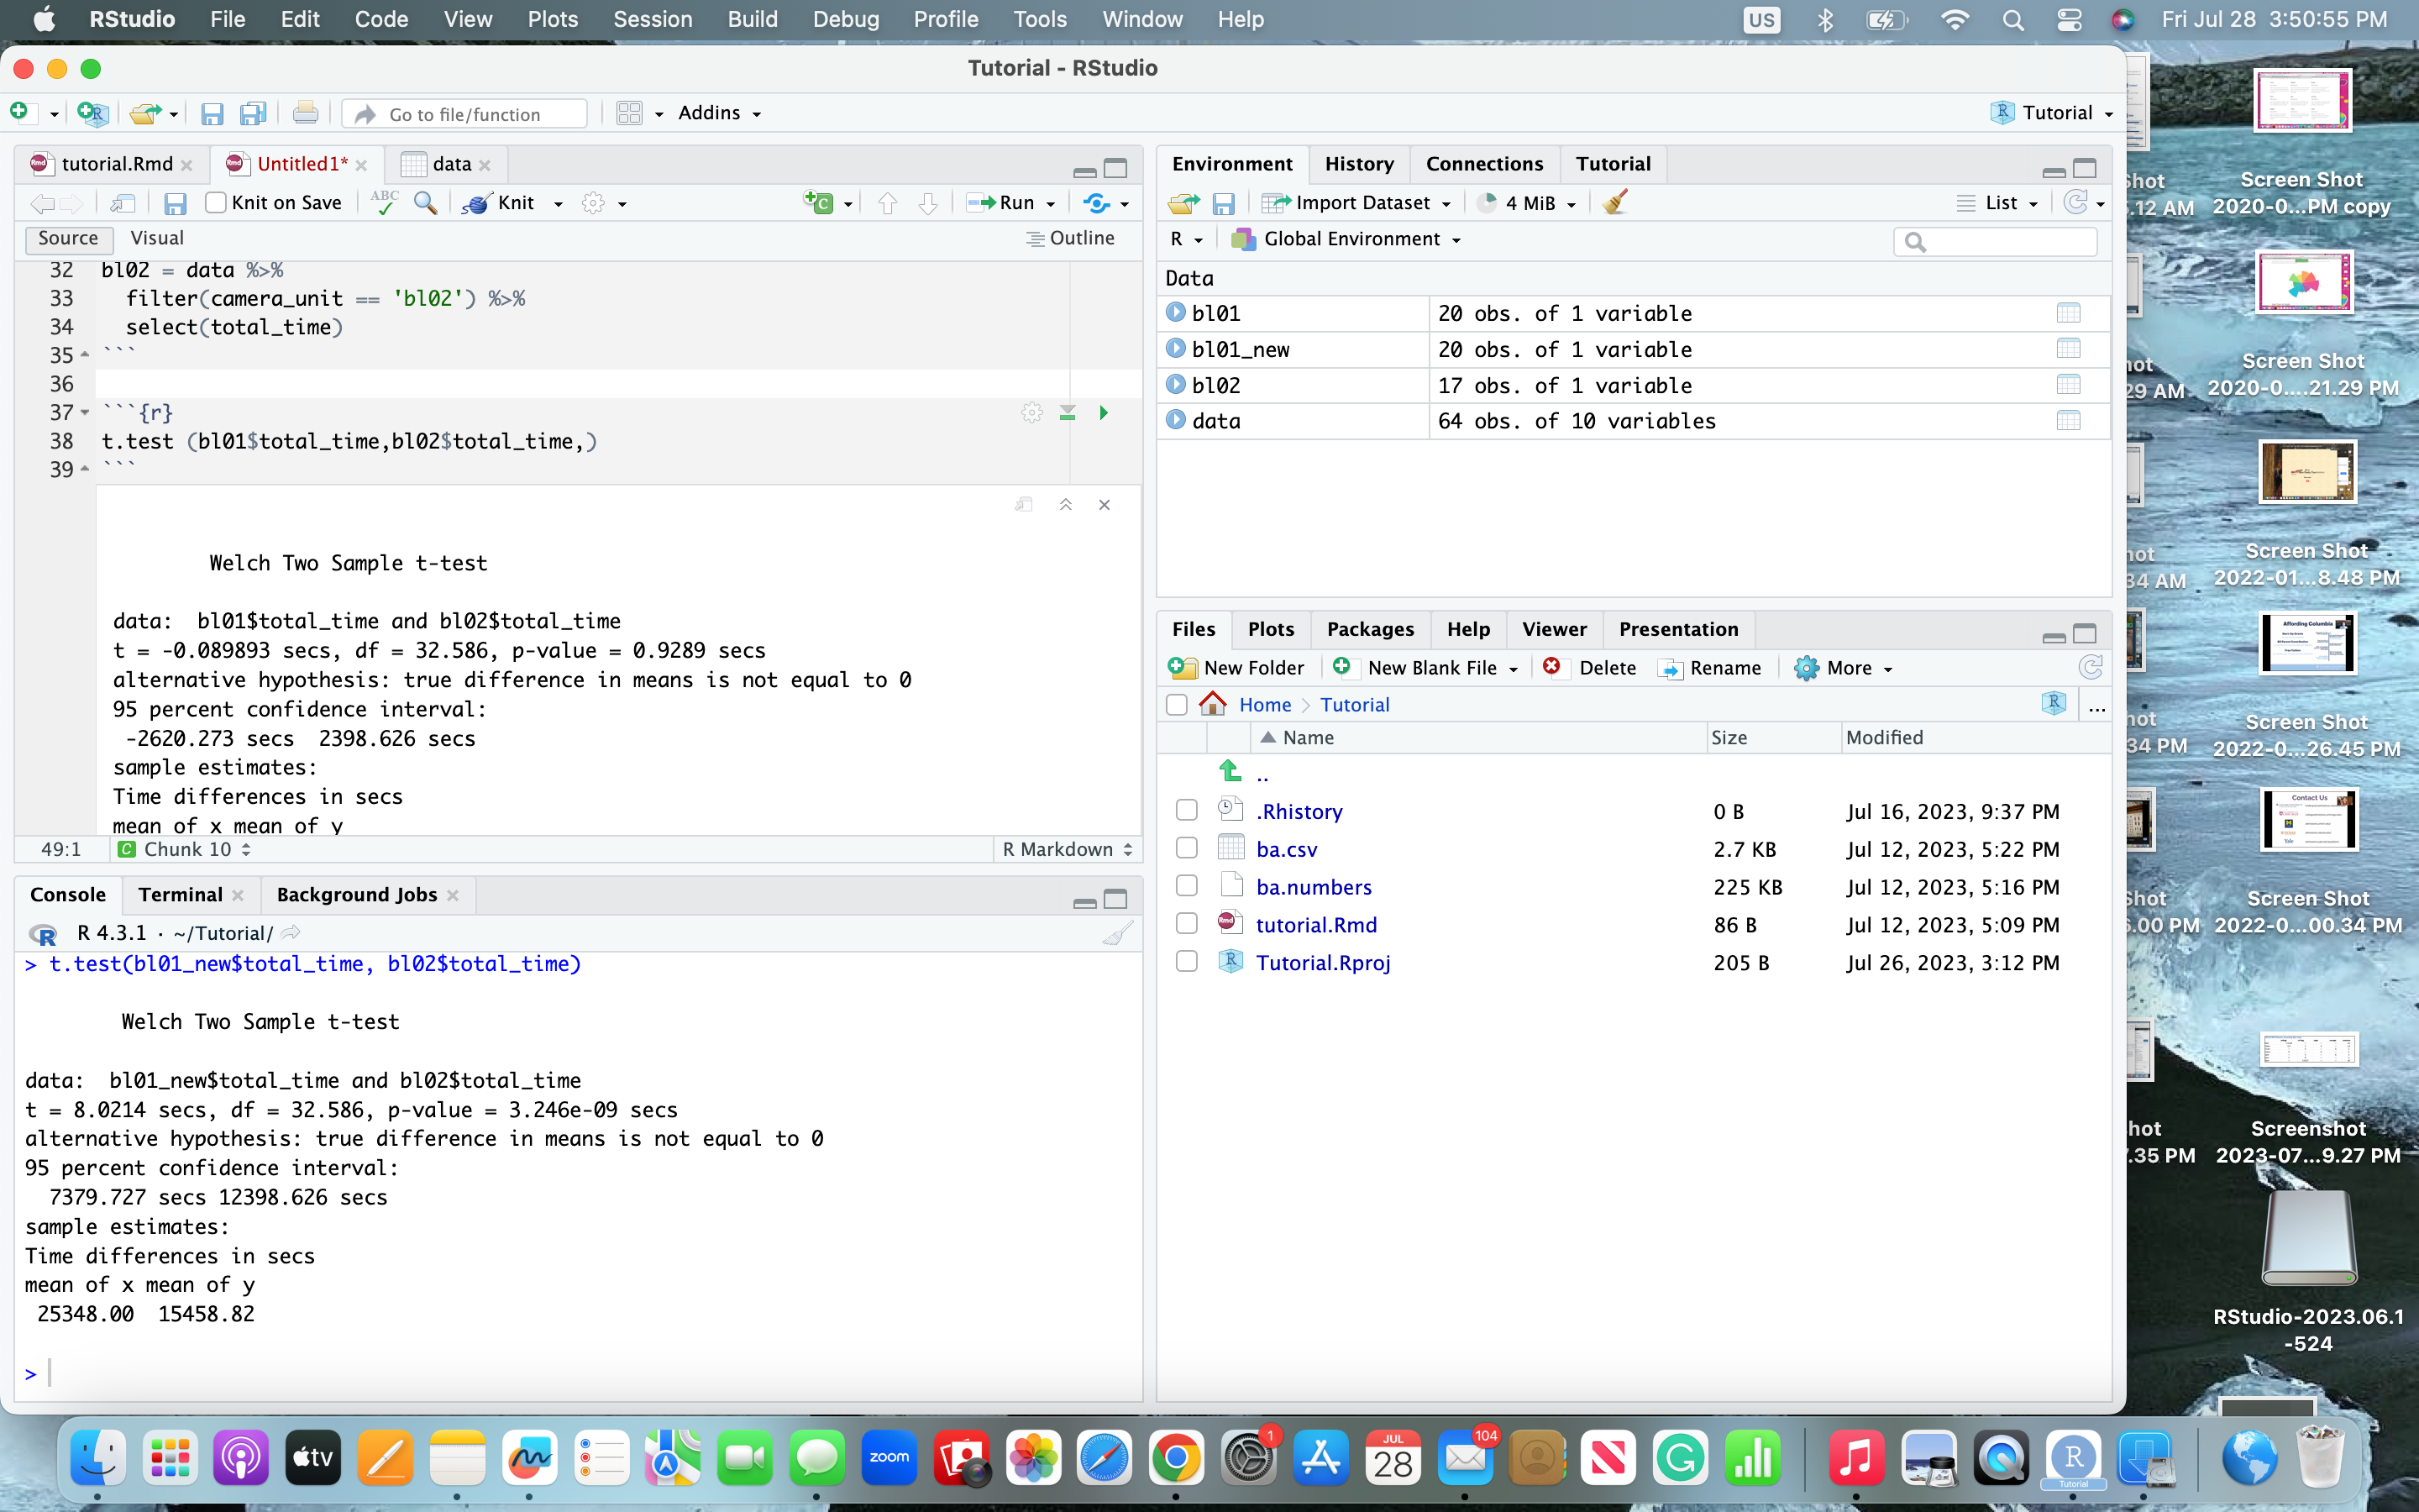Click the workspace panes grid icon

(x=629, y=113)
